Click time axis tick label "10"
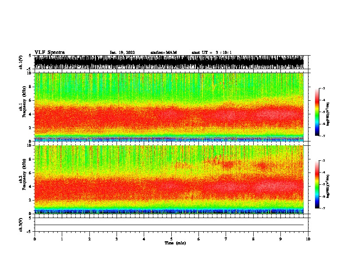347x268 pixels. click(308, 239)
